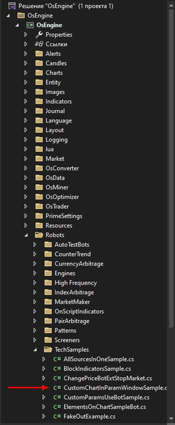
Task: Click the folder icon beside Candles
Action: [39, 63]
